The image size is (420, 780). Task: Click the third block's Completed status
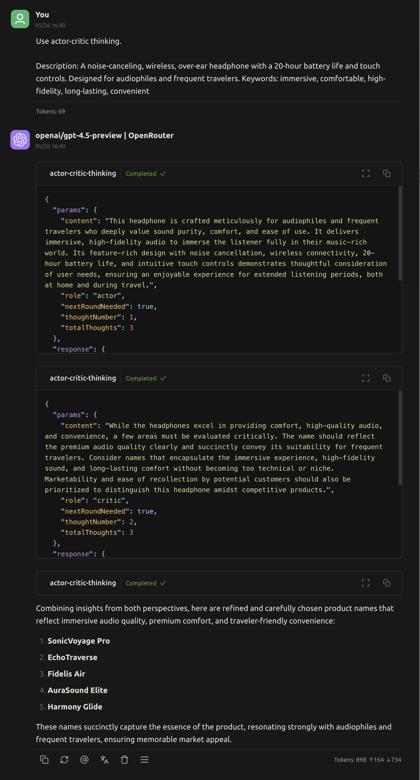pyautogui.click(x=146, y=583)
